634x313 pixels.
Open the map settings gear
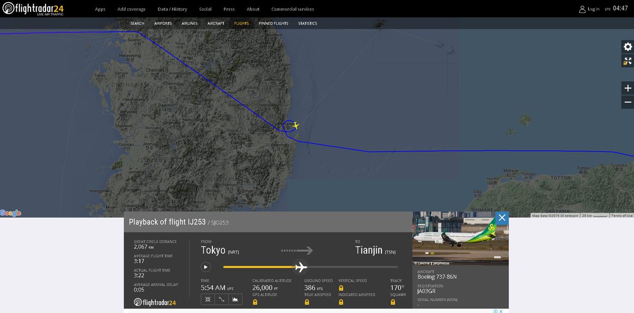[628, 47]
